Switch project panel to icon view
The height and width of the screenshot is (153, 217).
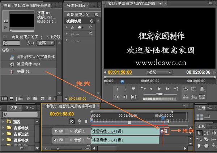click(x=12, y=99)
